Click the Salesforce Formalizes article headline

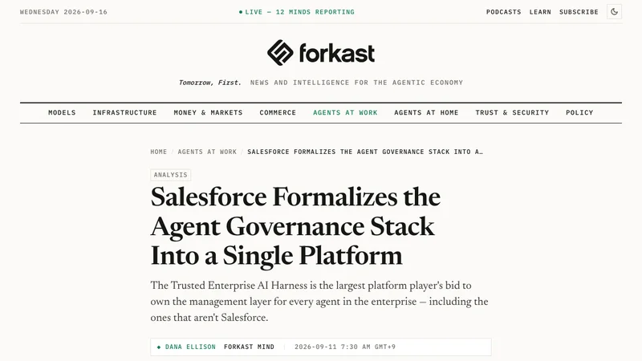(295, 226)
